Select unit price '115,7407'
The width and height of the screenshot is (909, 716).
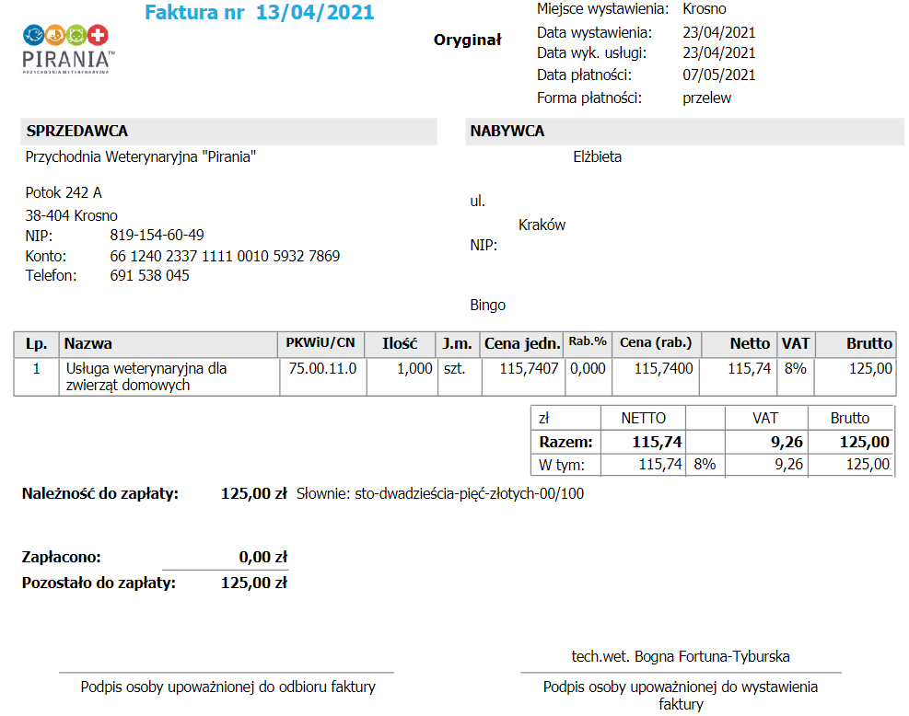pyautogui.click(x=529, y=368)
